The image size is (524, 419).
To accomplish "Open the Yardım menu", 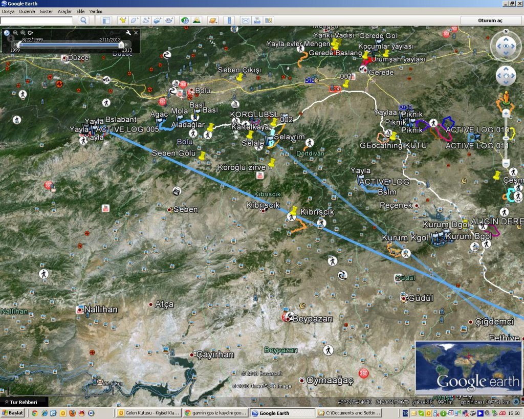I will [x=96, y=11].
